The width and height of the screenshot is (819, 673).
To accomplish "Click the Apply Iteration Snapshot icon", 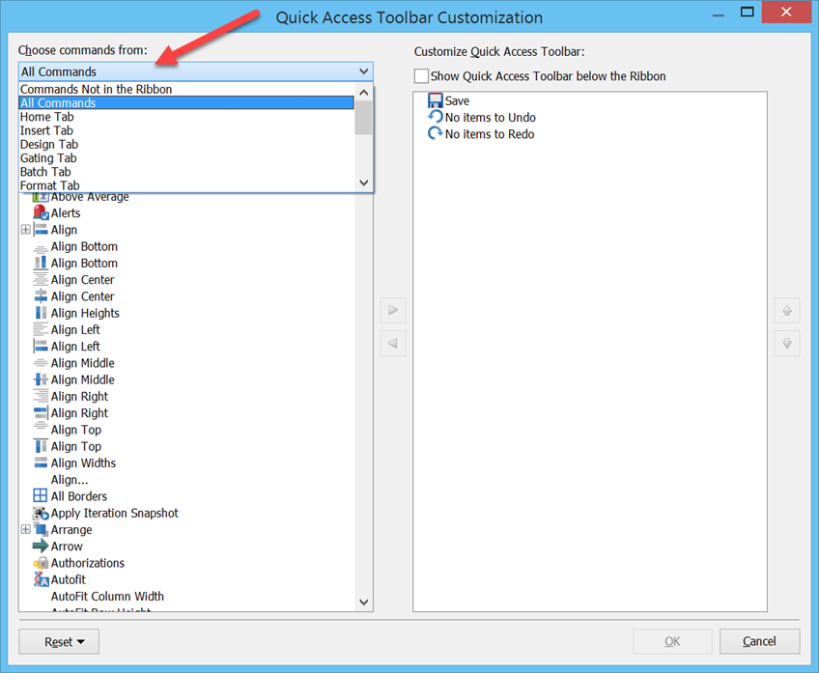I will (x=41, y=514).
